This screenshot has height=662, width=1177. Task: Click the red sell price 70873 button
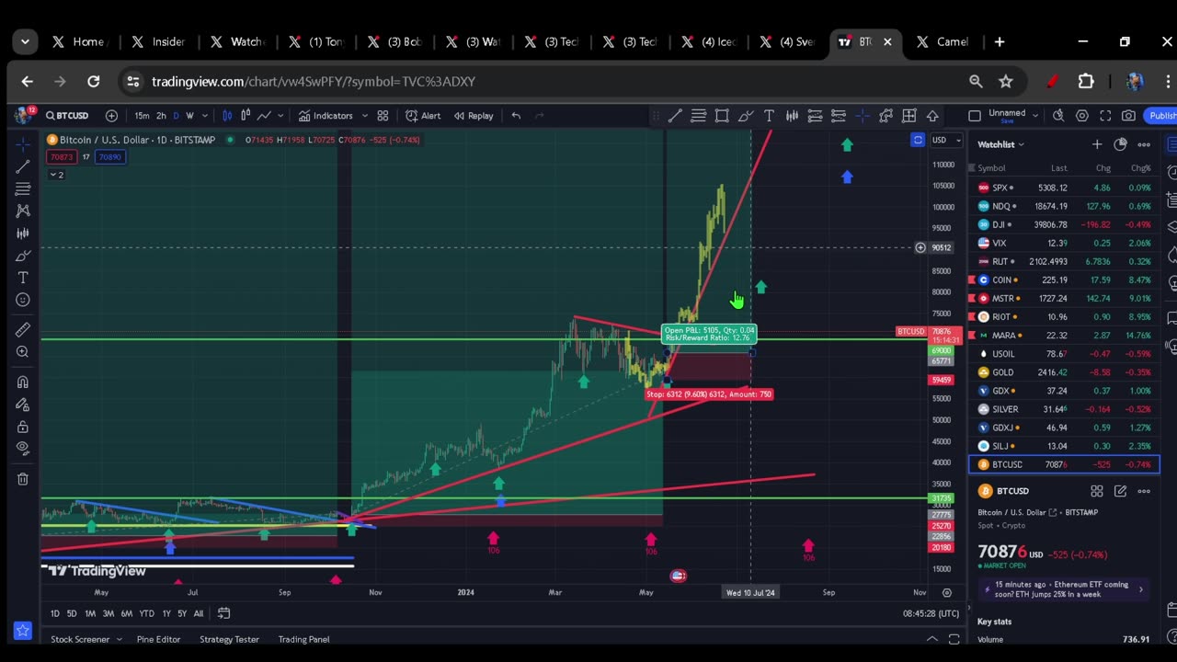[x=60, y=157]
